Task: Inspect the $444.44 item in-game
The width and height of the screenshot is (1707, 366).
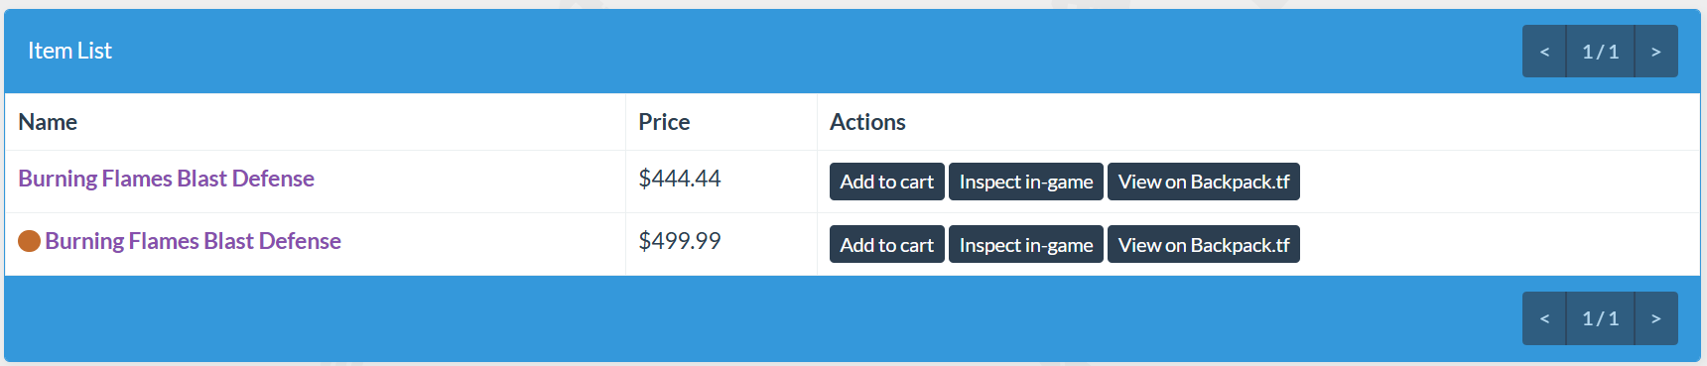Action: coord(1026,182)
